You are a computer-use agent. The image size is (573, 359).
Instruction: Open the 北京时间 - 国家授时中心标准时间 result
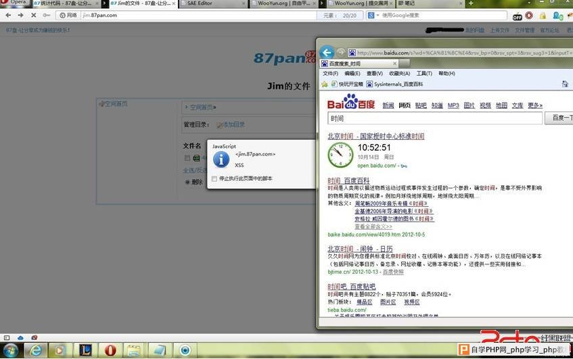(x=375, y=136)
